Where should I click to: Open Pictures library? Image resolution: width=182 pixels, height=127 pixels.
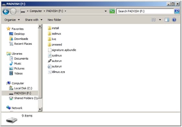(19, 69)
